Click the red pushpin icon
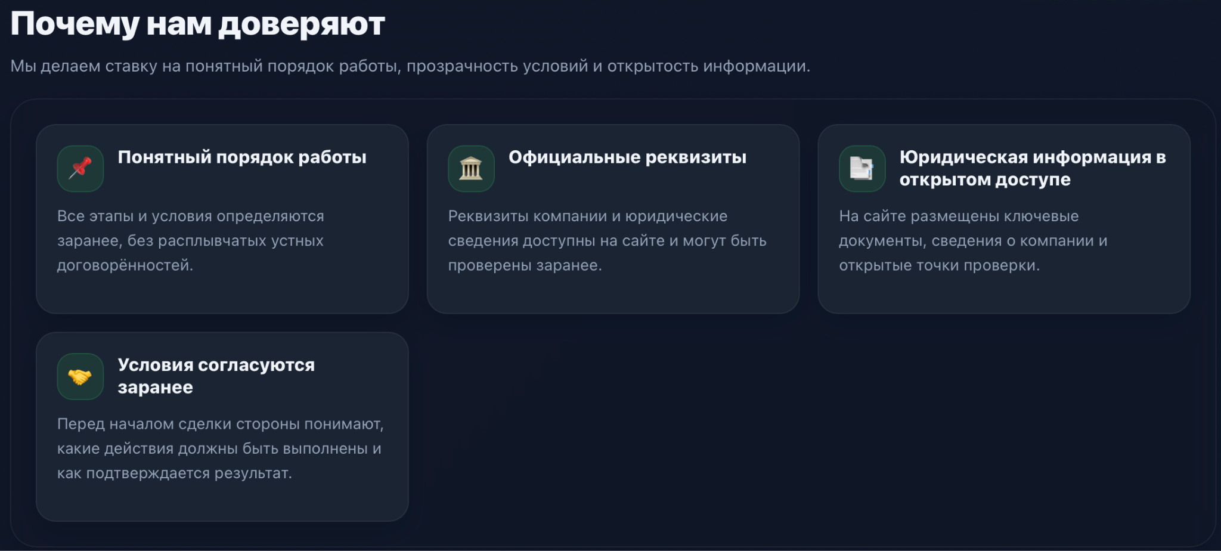Screen dimensions: 1221x551 coord(80,169)
